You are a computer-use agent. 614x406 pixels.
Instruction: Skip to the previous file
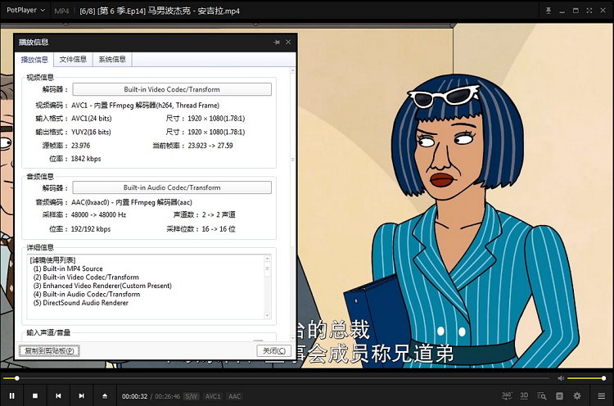pyautogui.click(x=58, y=395)
